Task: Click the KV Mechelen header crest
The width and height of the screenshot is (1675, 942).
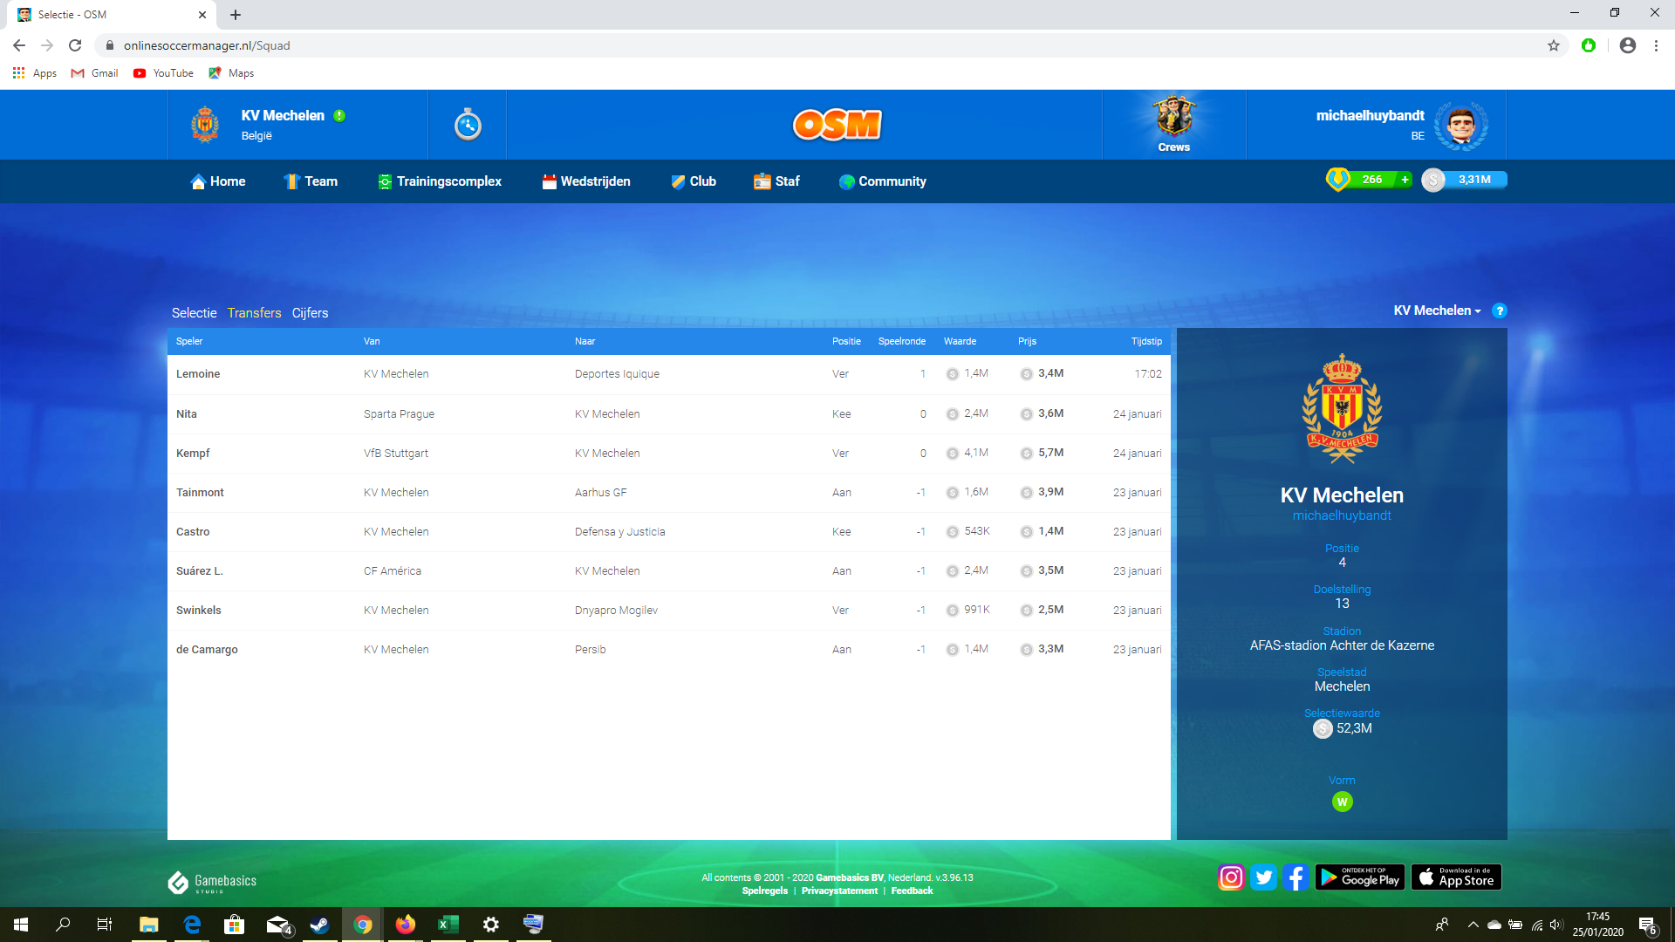Action: (x=205, y=125)
